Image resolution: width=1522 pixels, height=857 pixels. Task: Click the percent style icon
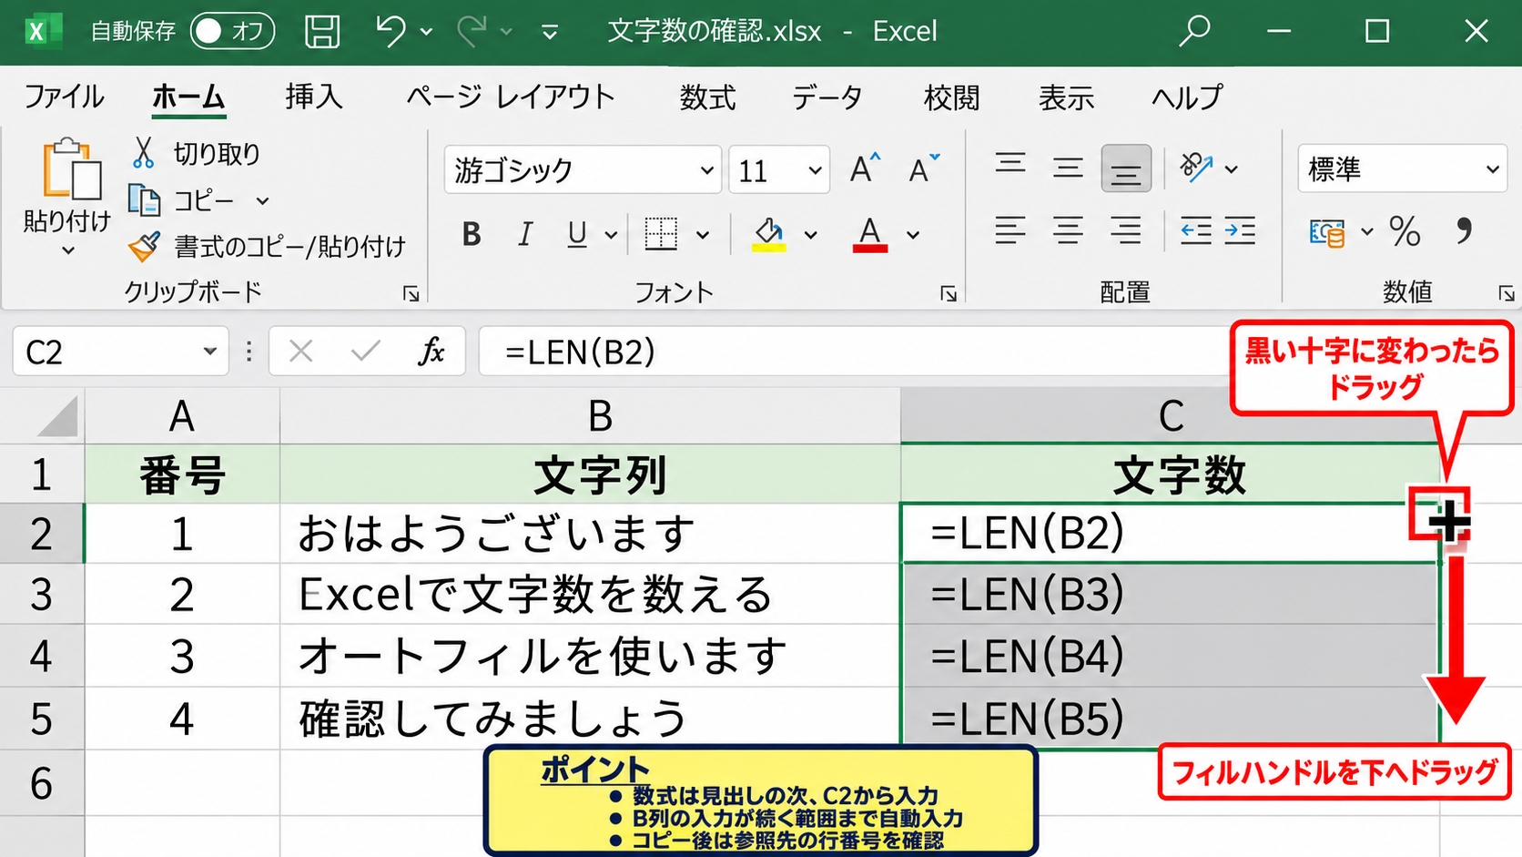[x=1405, y=231]
